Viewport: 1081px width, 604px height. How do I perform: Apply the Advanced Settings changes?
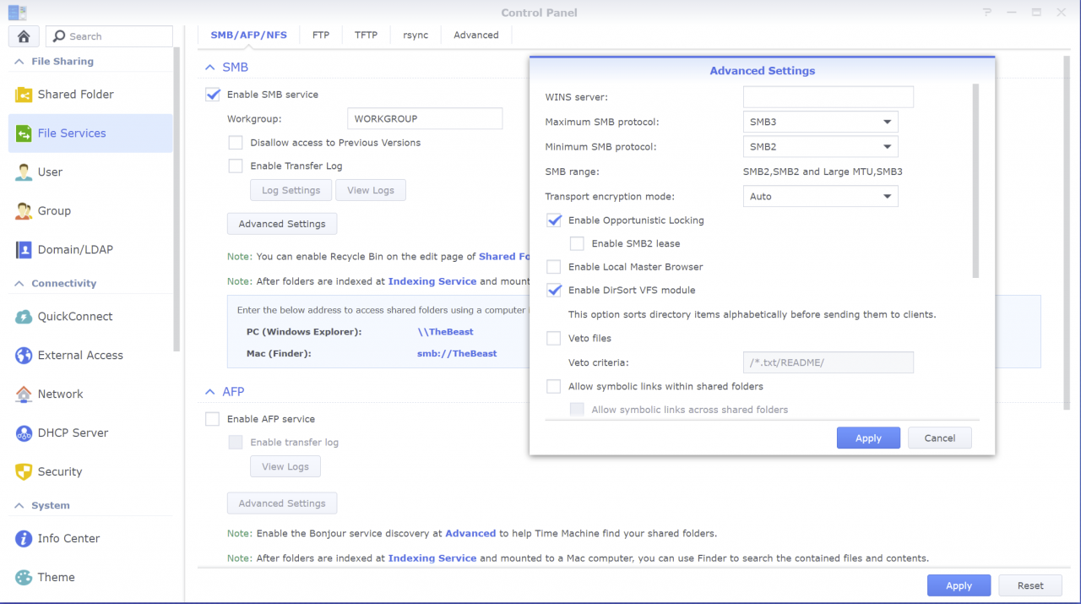point(868,438)
